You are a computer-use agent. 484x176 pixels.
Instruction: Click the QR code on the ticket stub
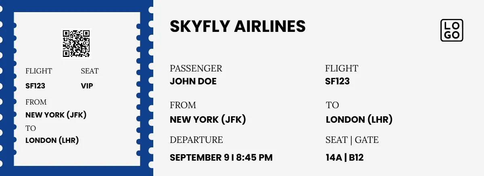[x=77, y=43]
